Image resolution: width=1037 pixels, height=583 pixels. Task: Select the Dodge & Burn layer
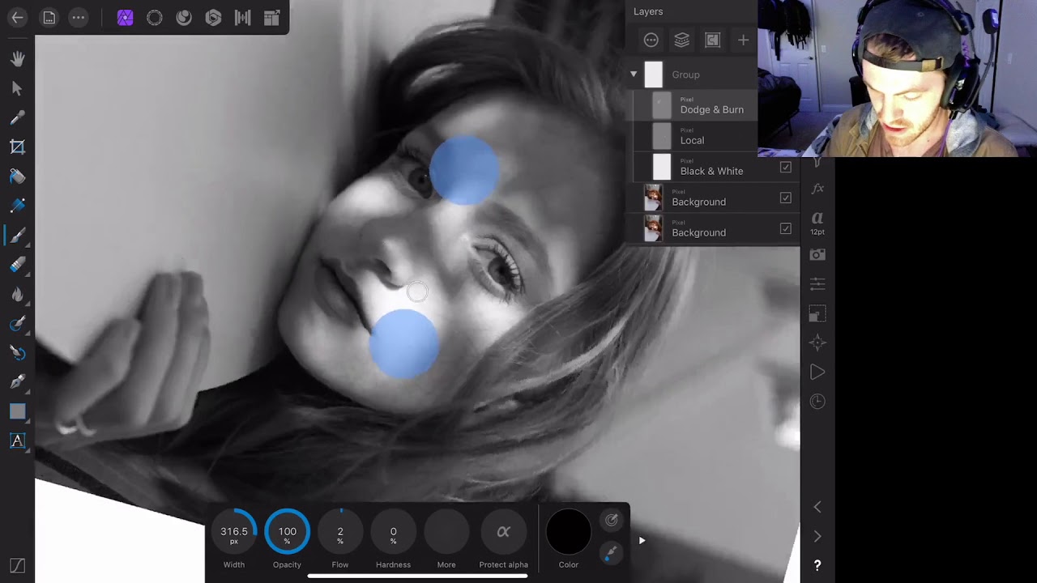(695, 105)
